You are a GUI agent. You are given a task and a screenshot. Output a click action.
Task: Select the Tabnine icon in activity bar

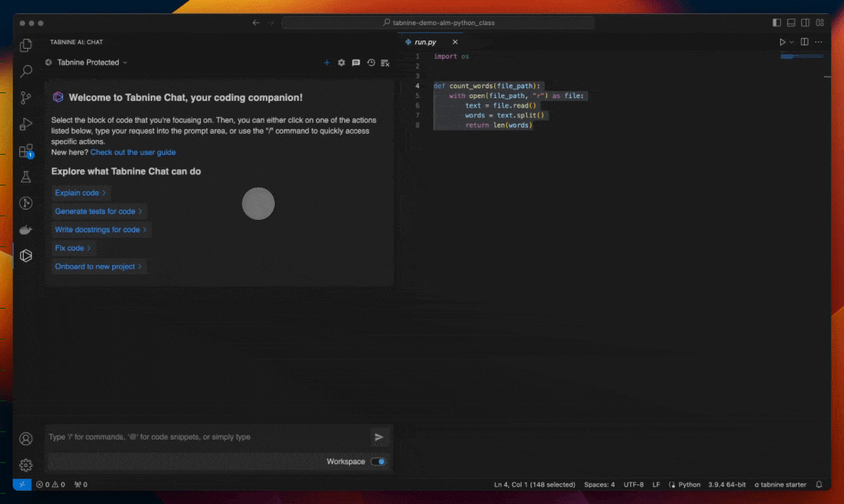pyautogui.click(x=26, y=255)
